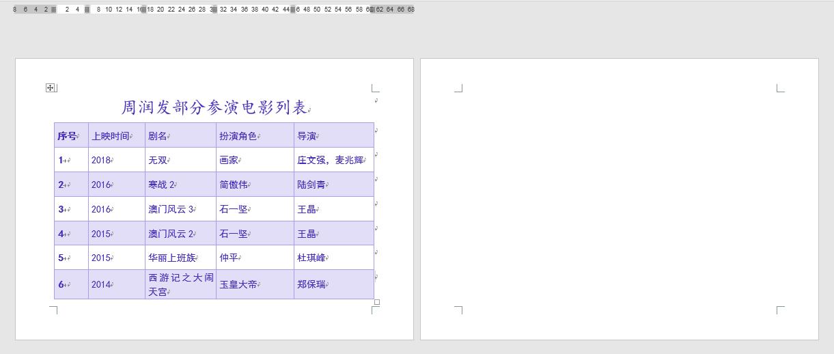Click the 简傲伟 cell
The height and width of the screenshot is (354, 834).
(255, 185)
